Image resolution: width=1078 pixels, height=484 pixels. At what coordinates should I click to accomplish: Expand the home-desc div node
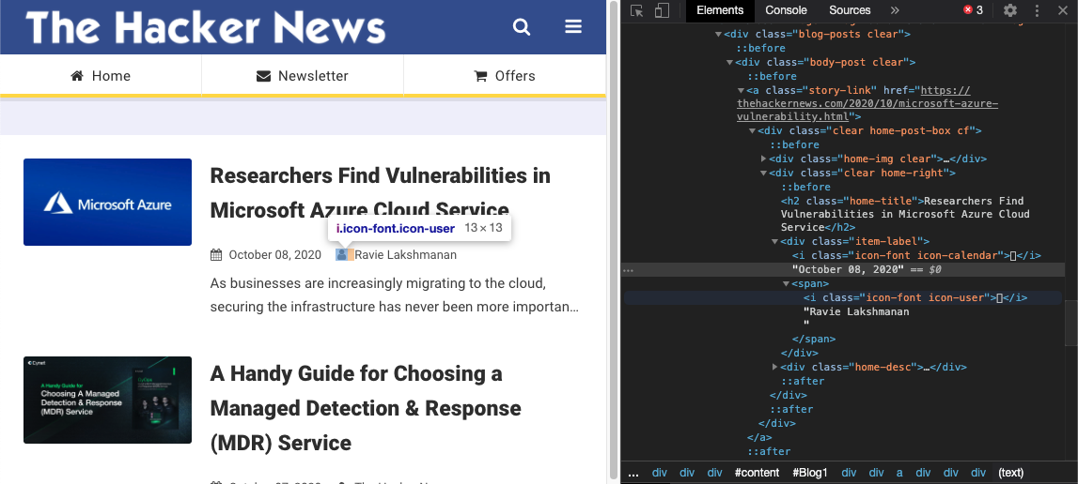(774, 368)
